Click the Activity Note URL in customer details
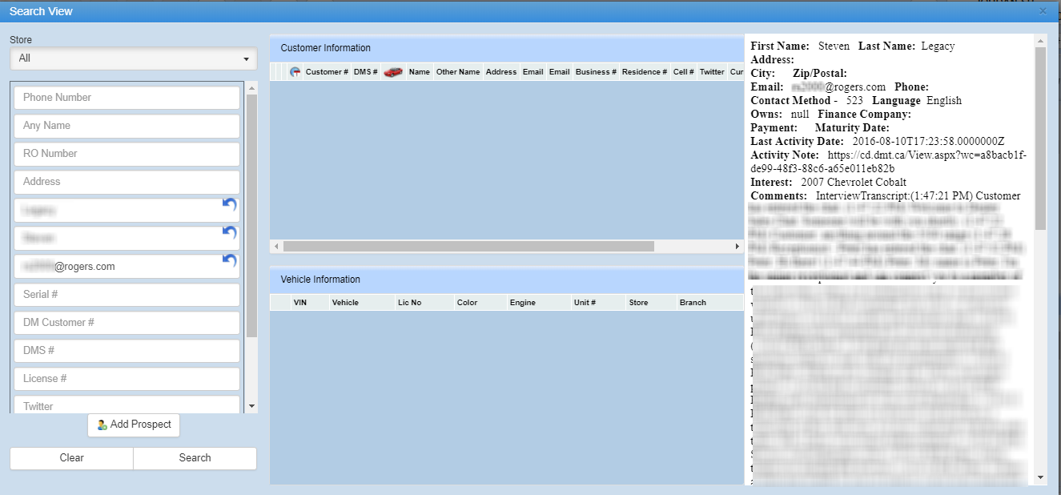This screenshot has width=1061, height=495. coord(889,162)
